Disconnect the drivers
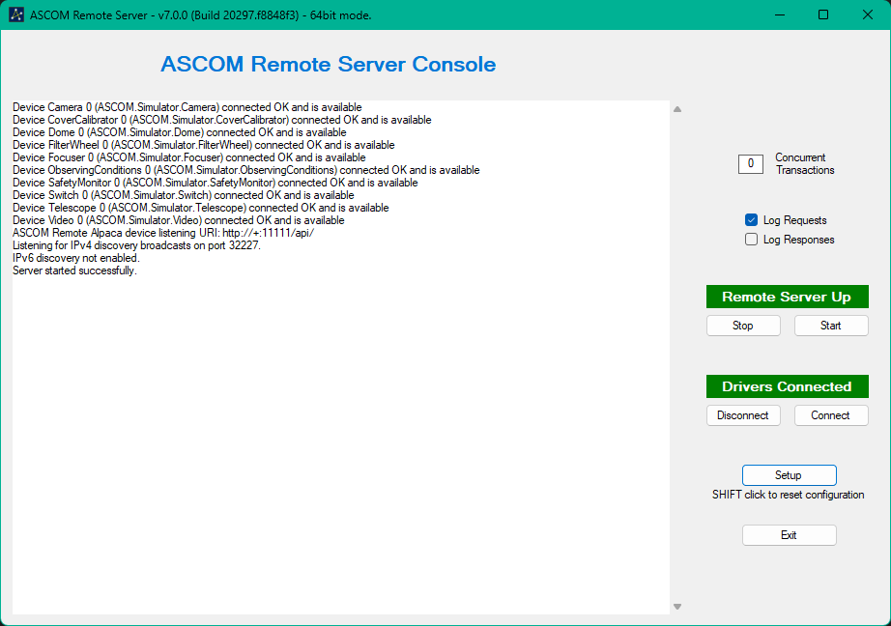Viewport: 891px width, 626px height. [x=743, y=415]
